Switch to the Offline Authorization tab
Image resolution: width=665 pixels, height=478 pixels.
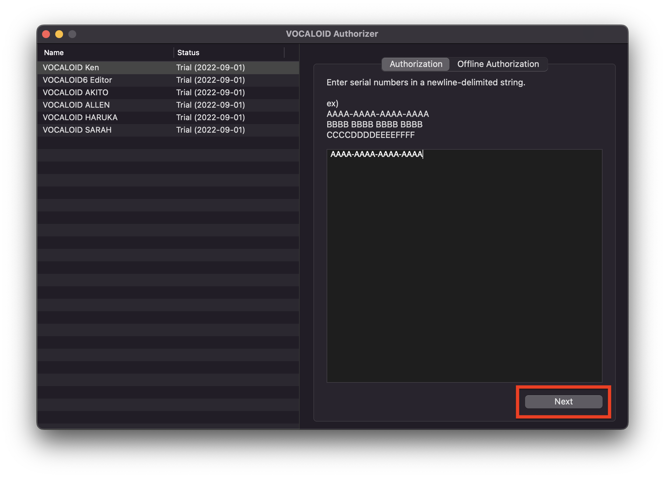(x=498, y=64)
